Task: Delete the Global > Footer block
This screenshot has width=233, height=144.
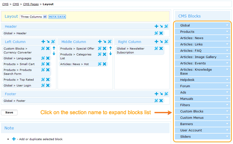Action: coord(161,101)
